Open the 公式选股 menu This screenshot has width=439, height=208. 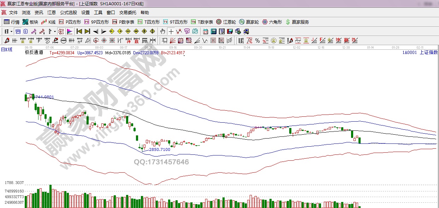[x=68, y=12]
